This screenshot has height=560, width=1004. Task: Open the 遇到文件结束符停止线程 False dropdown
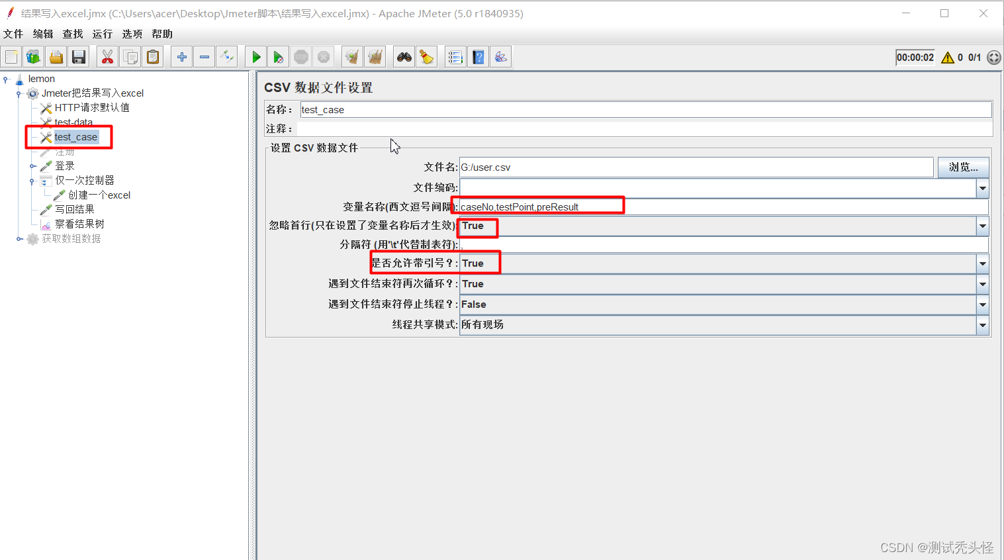982,304
